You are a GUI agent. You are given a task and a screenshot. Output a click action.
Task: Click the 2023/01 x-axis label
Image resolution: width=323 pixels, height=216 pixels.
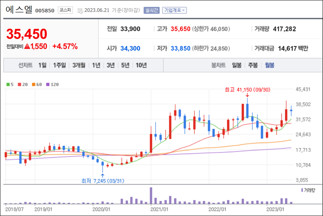click(x=275, y=209)
